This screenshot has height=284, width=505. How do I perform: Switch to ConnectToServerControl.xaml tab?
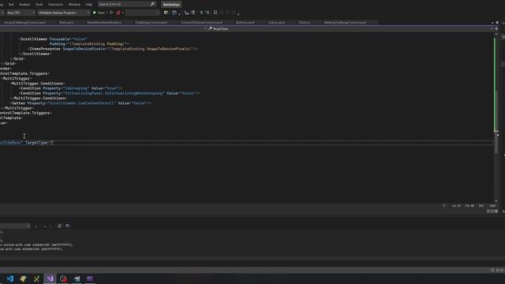pyautogui.click(x=201, y=23)
